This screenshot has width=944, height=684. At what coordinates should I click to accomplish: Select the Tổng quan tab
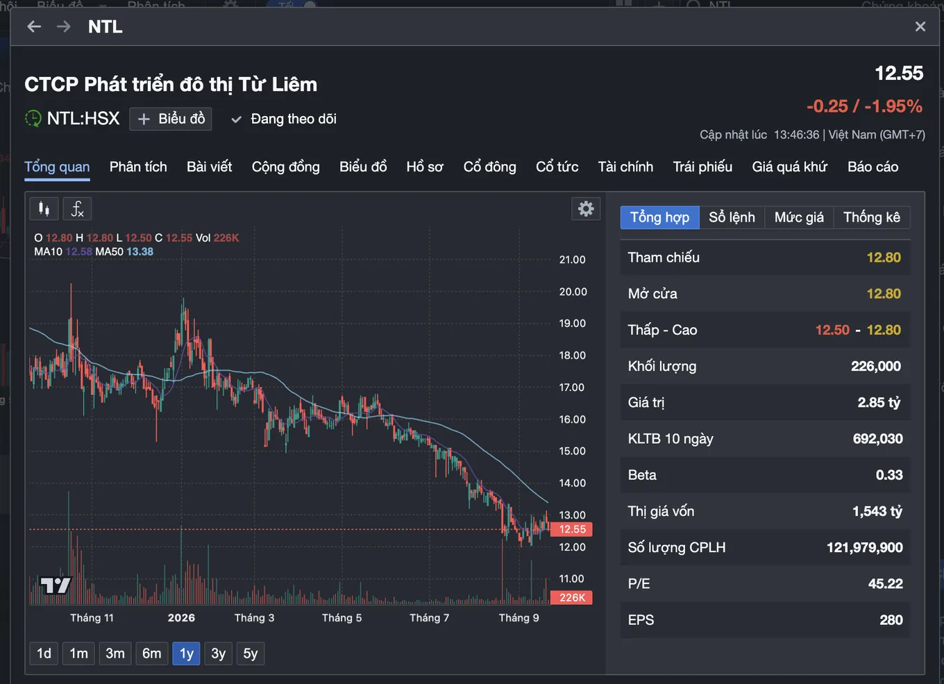57,167
